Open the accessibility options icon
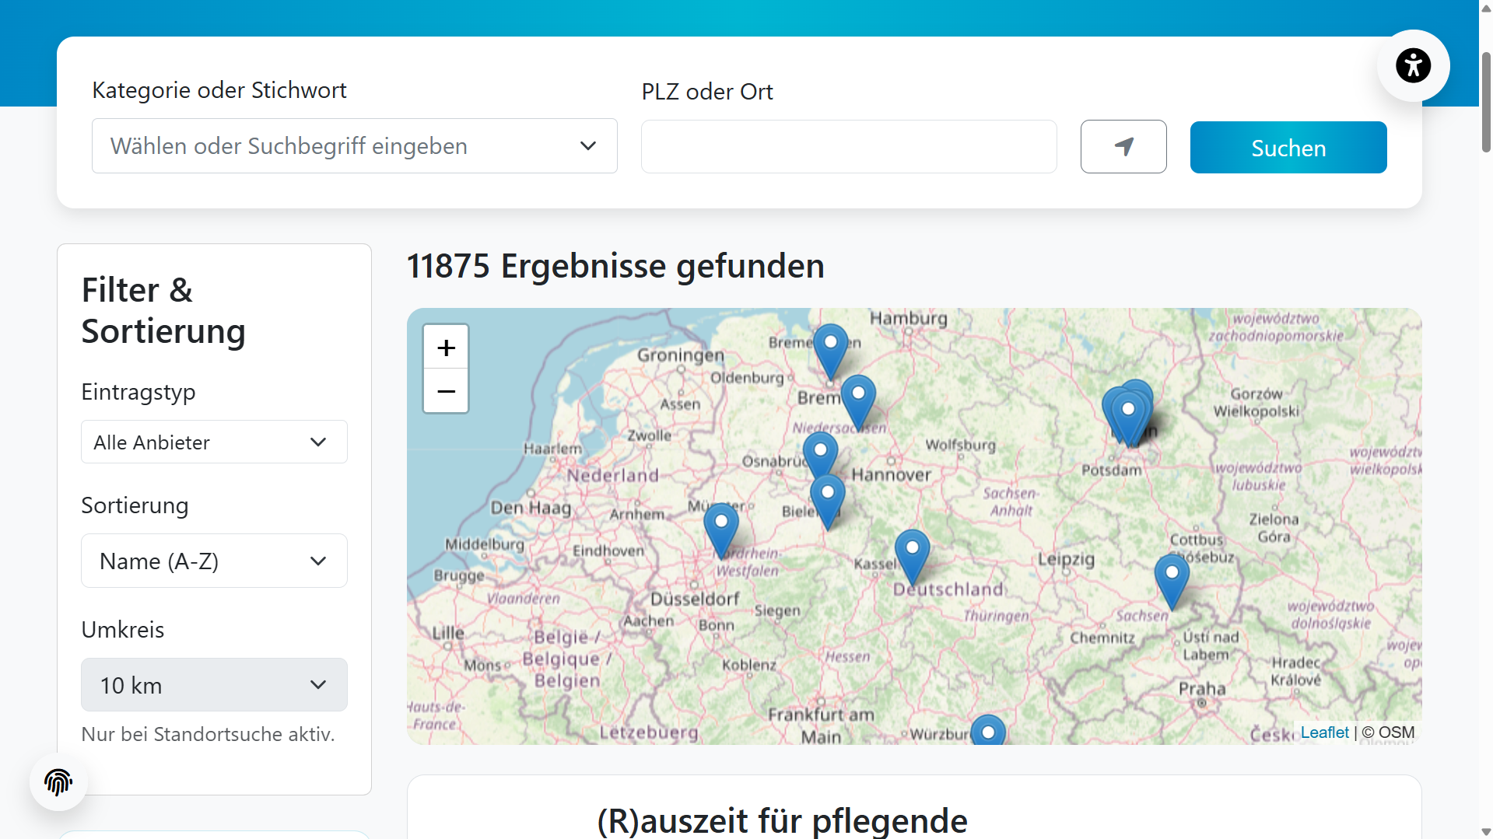 [1413, 65]
